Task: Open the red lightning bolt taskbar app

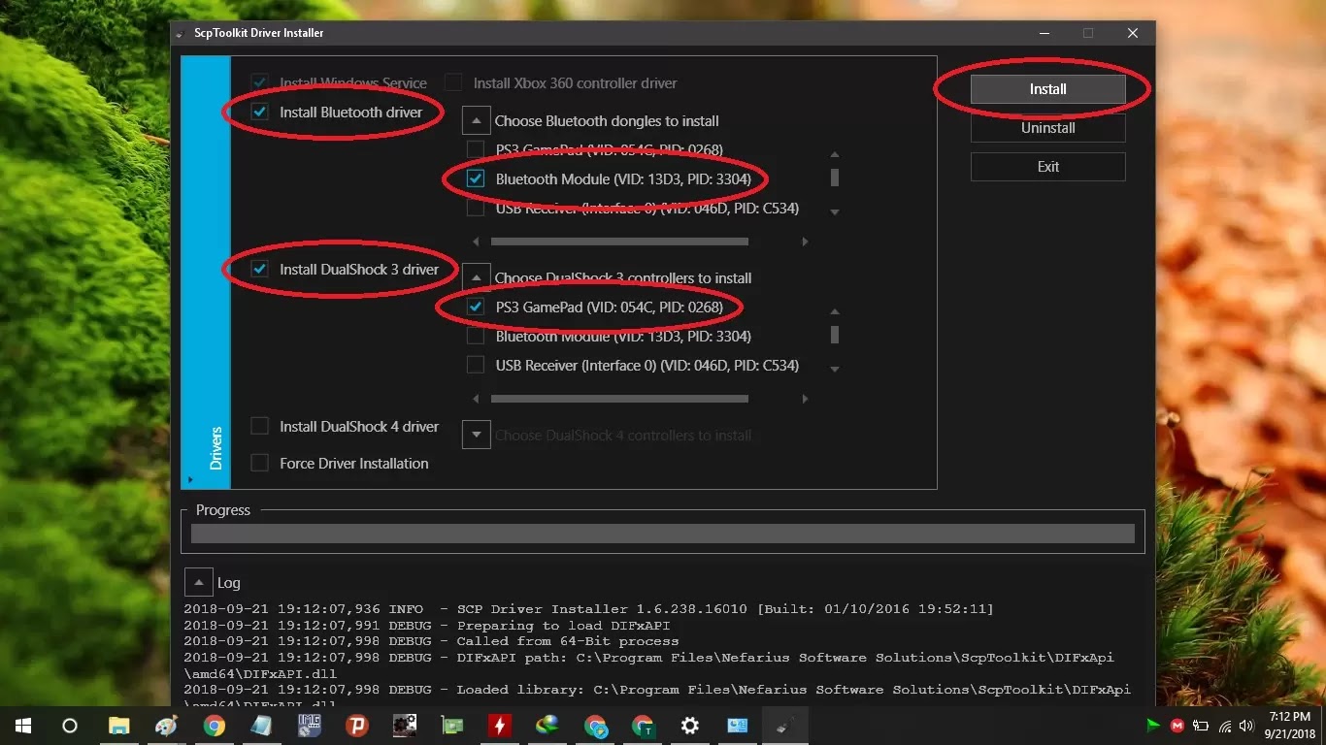Action: coord(499,726)
